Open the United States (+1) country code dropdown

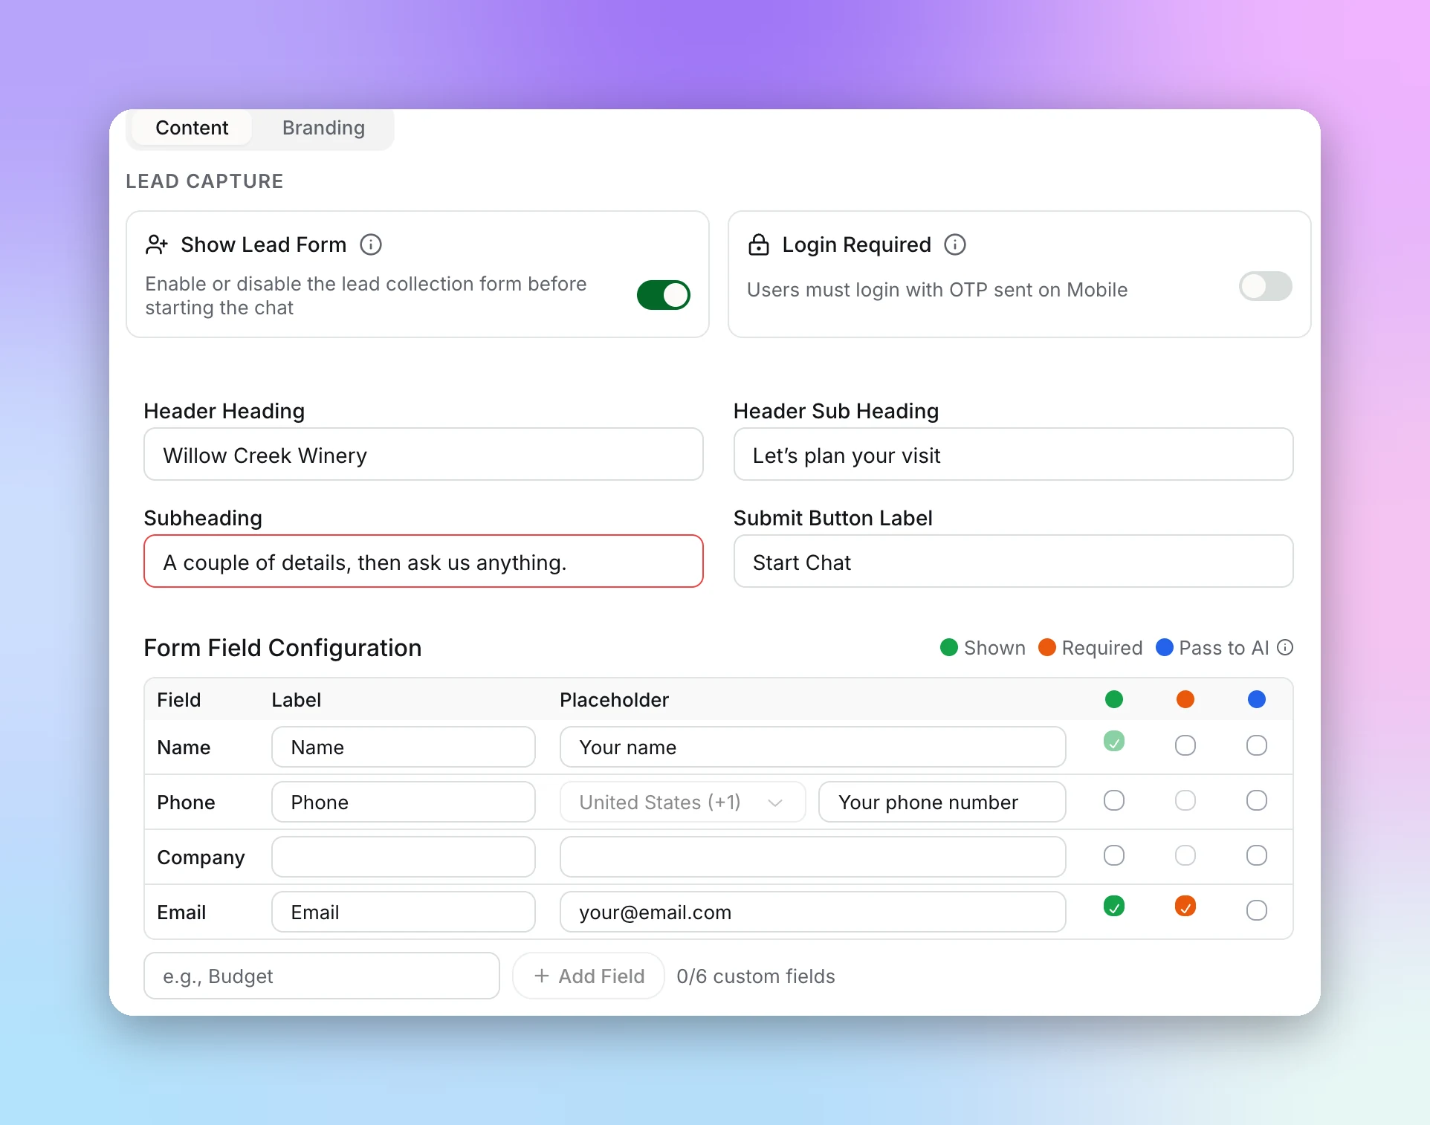pyautogui.click(x=682, y=802)
